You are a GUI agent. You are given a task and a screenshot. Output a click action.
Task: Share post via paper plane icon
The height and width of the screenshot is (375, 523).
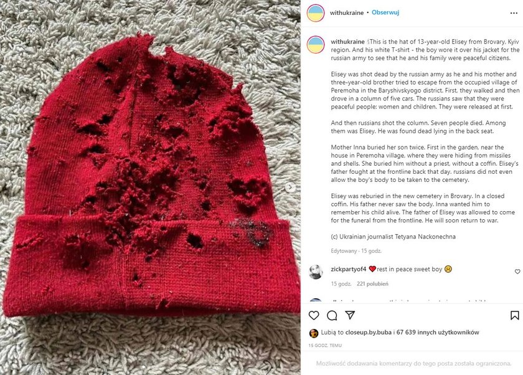(x=350, y=315)
